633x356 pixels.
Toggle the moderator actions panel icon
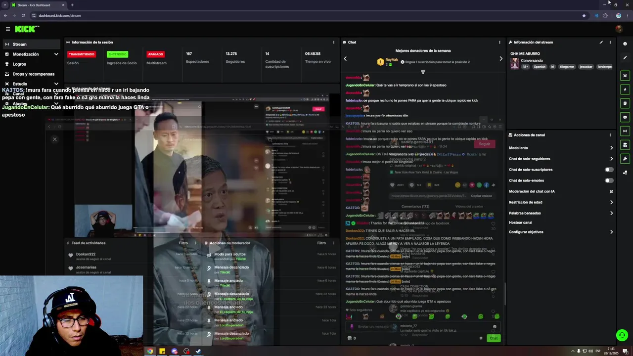pos(625,145)
